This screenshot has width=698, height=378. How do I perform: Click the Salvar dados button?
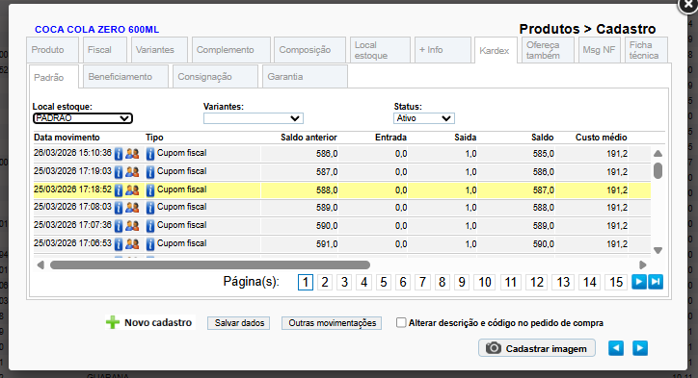coord(239,323)
